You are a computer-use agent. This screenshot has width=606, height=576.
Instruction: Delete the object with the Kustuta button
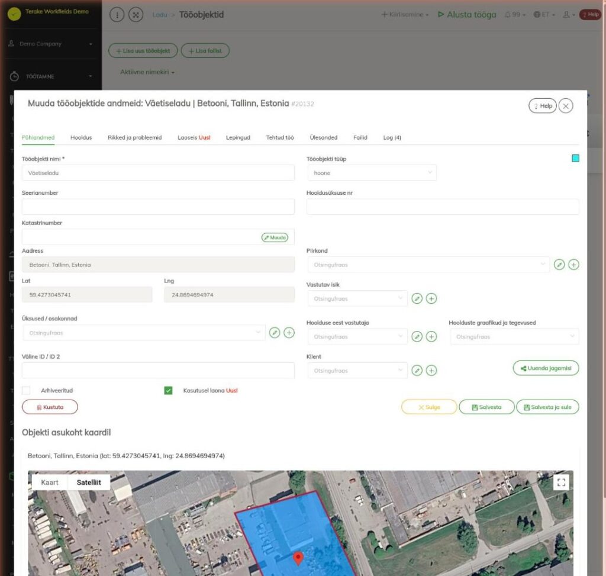click(x=50, y=407)
